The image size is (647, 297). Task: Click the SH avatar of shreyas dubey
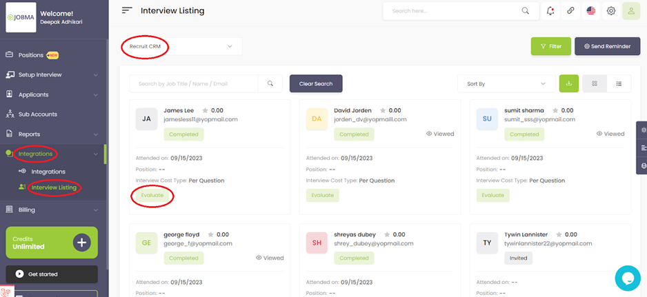coord(317,243)
